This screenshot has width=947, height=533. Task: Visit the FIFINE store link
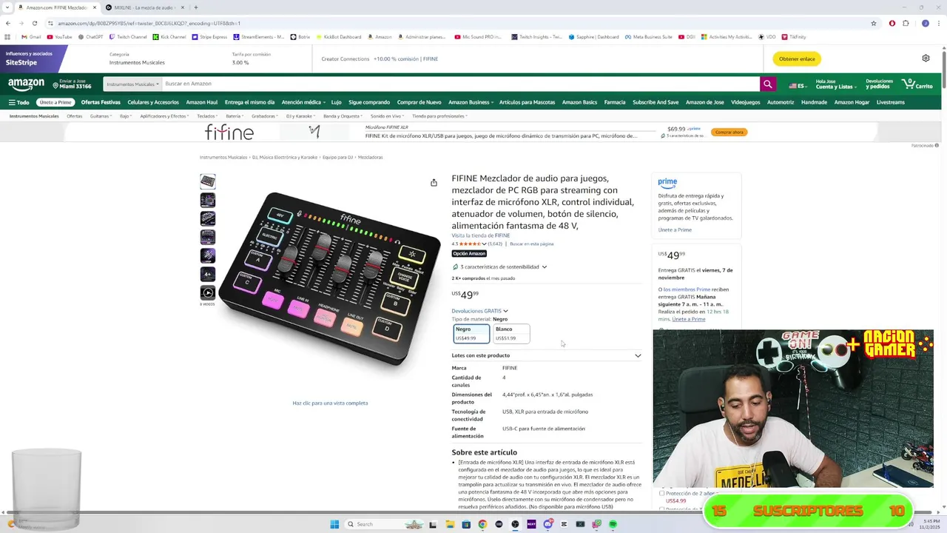click(481, 235)
